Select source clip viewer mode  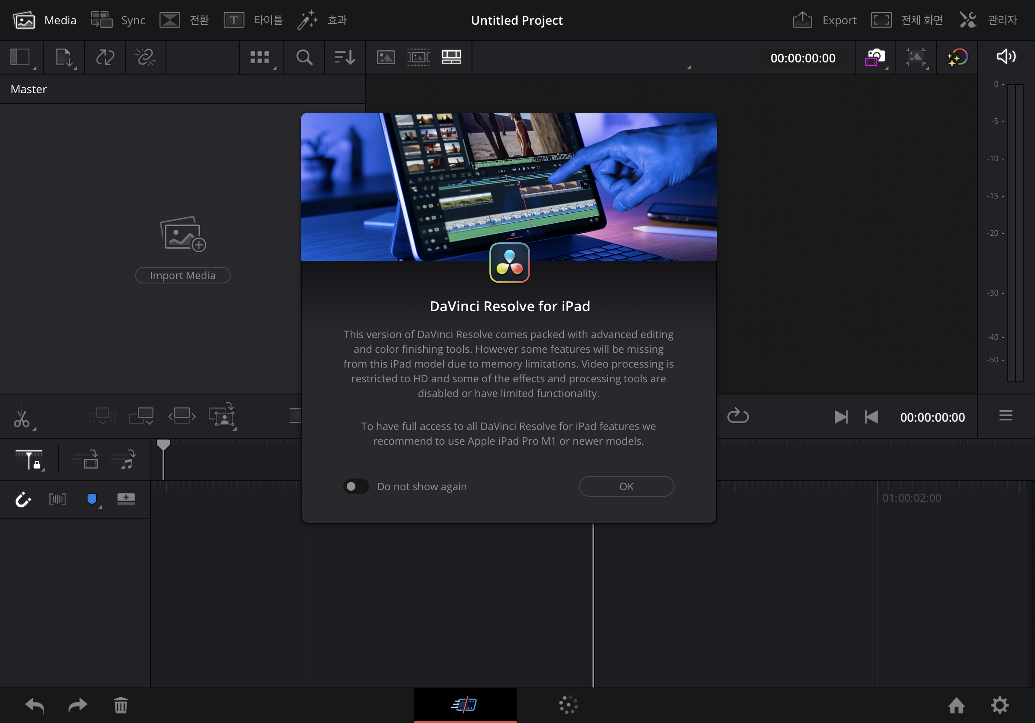point(386,57)
